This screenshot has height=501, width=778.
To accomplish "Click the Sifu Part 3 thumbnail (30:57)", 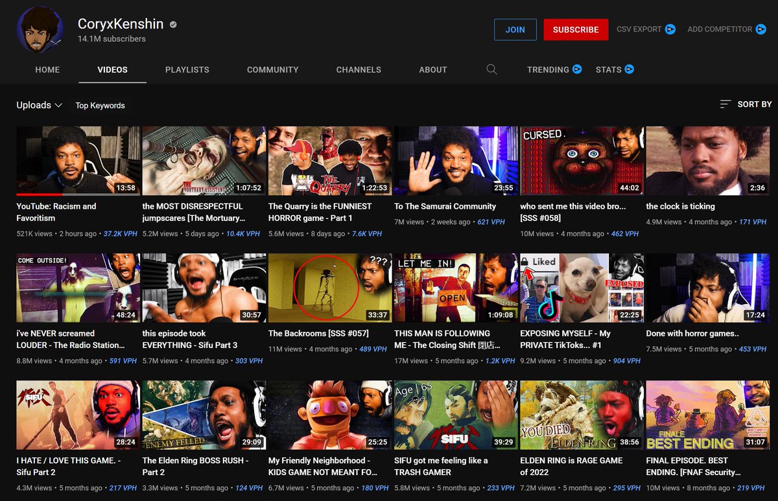I will click(204, 288).
